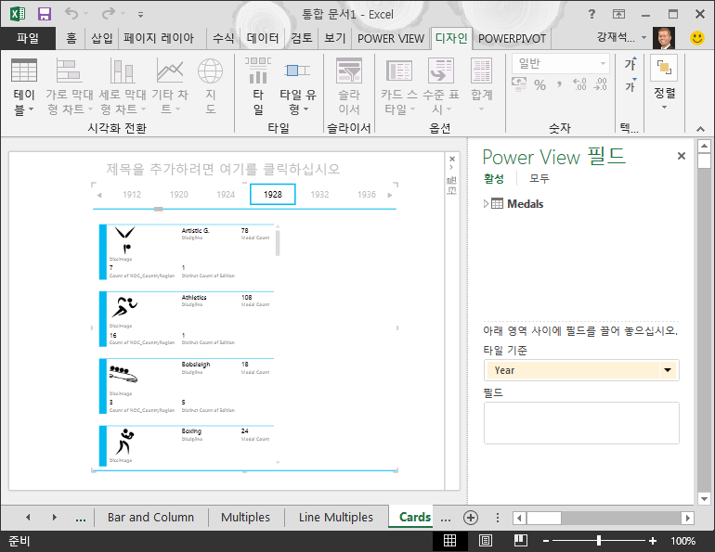
Task: Open the Year field dropdown arrow
Action: click(668, 370)
